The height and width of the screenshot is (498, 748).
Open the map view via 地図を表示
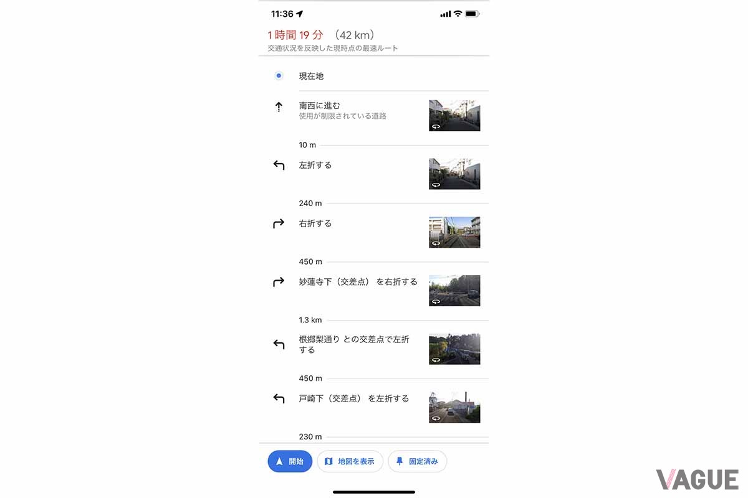pos(350,461)
